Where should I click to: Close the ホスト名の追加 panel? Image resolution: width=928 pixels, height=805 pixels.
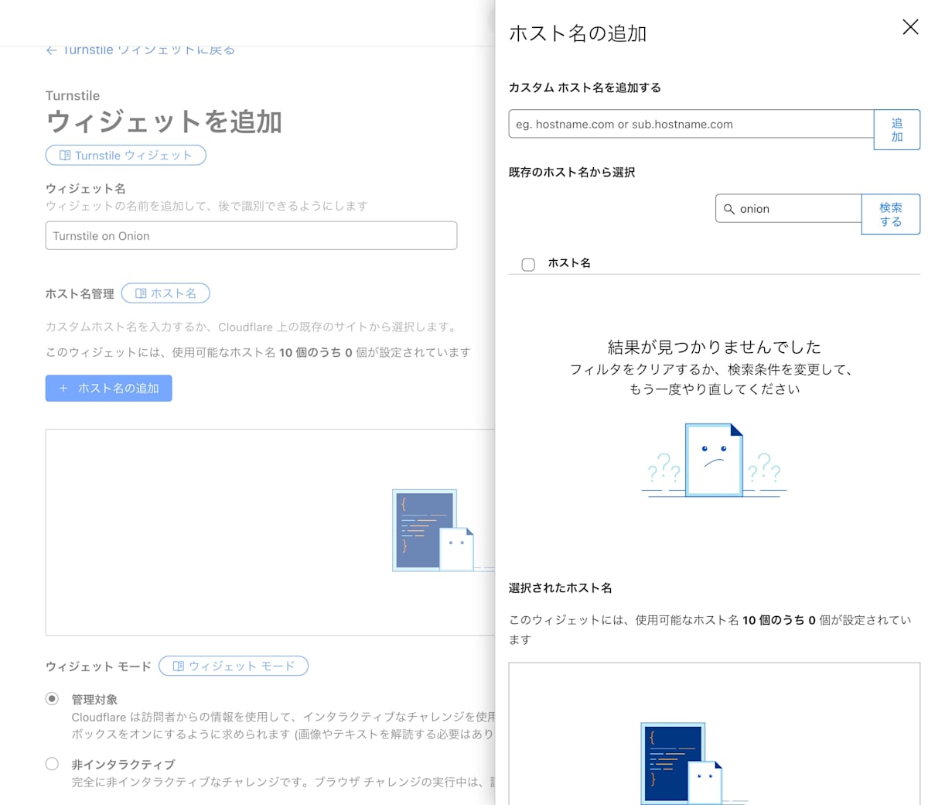(x=910, y=27)
